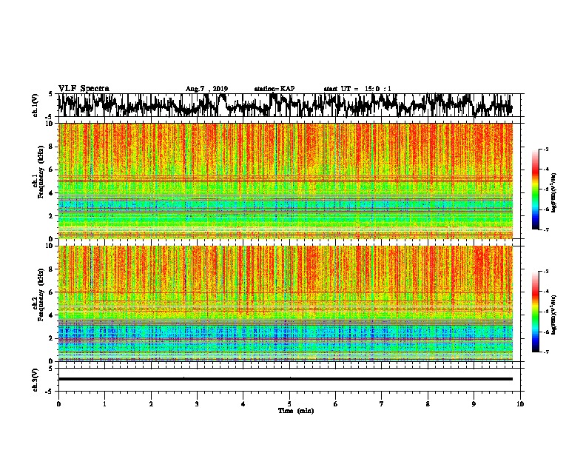Image resolution: width=586 pixels, height=453 pixels.
Task: Click the time axis tick label "8"
Action: point(428,404)
